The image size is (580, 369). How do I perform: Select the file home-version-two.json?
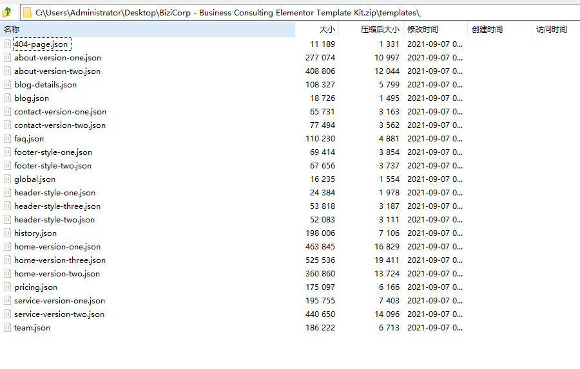pyautogui.click(x=57, y=274)
